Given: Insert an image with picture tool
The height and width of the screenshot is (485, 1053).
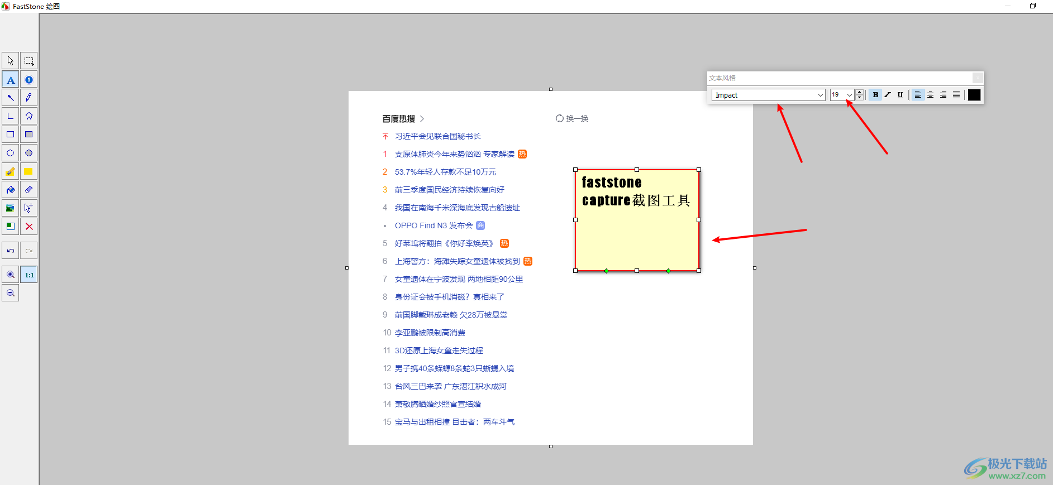Looking at the screenshot, I should (x=10, y=208).
